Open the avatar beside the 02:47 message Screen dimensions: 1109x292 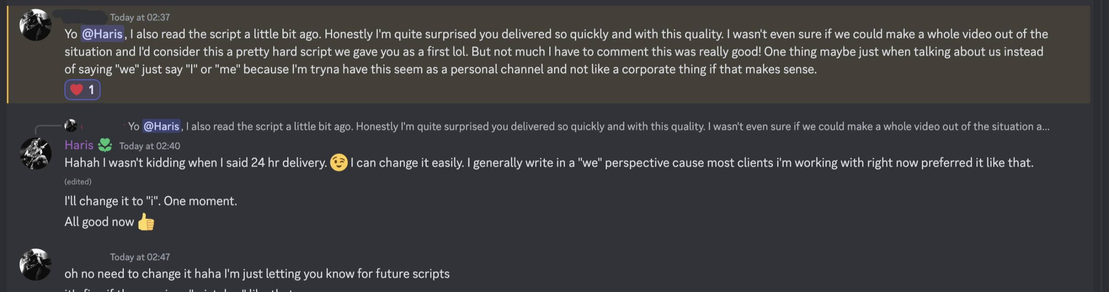[x=36, y=264]
